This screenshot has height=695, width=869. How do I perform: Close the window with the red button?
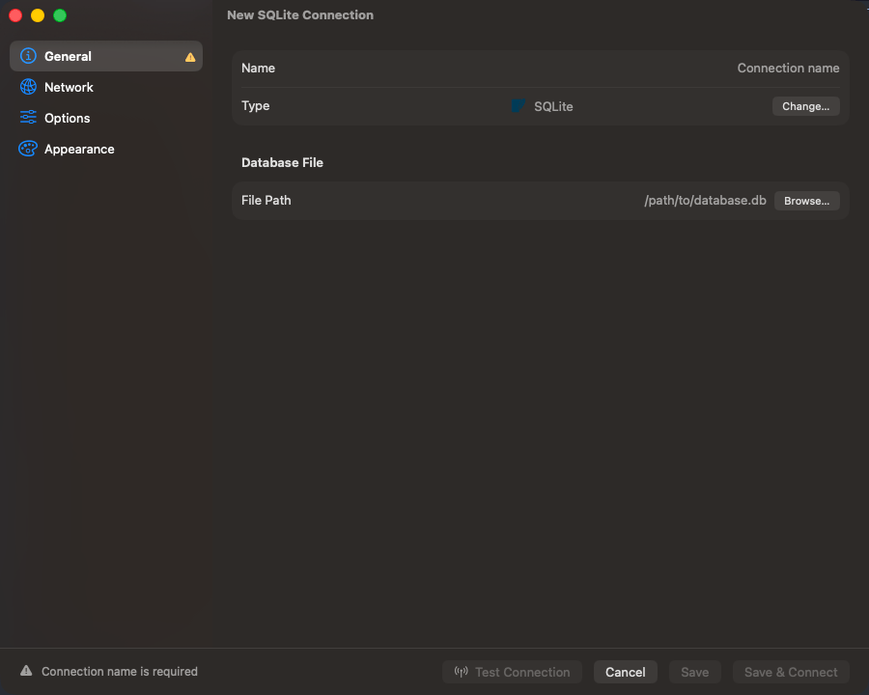click(15, 15)
